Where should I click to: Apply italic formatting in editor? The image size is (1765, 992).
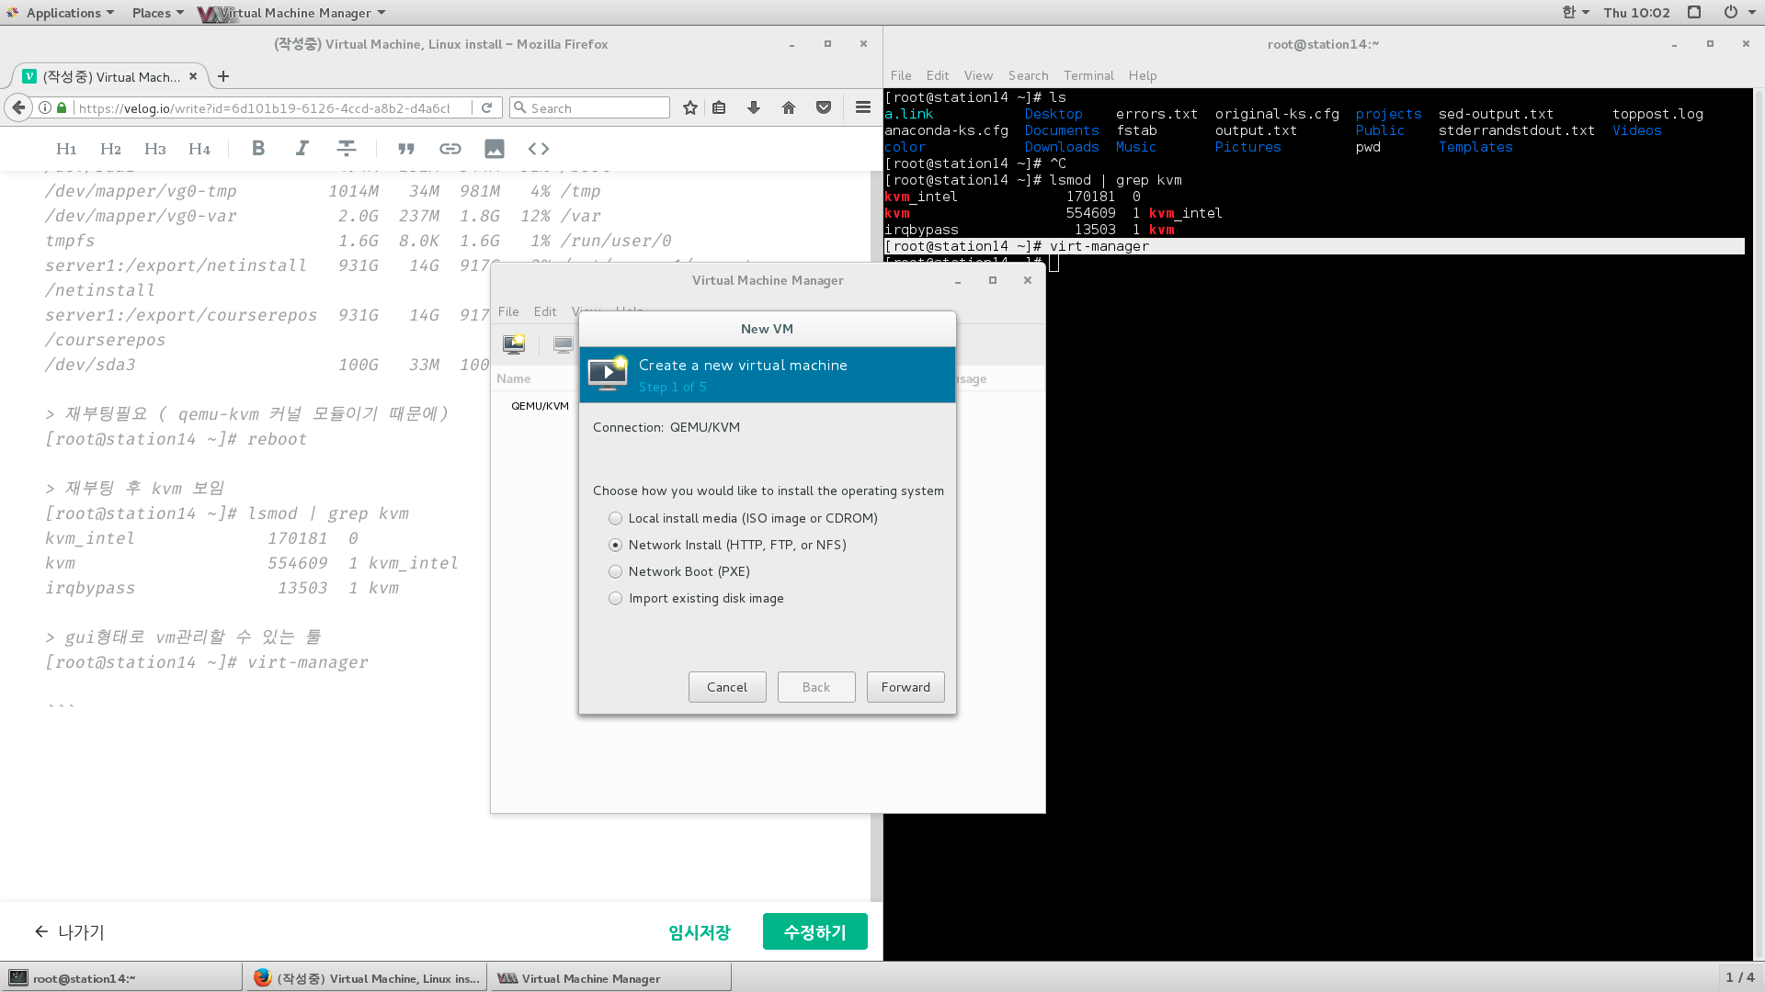[x=302, y=149]
